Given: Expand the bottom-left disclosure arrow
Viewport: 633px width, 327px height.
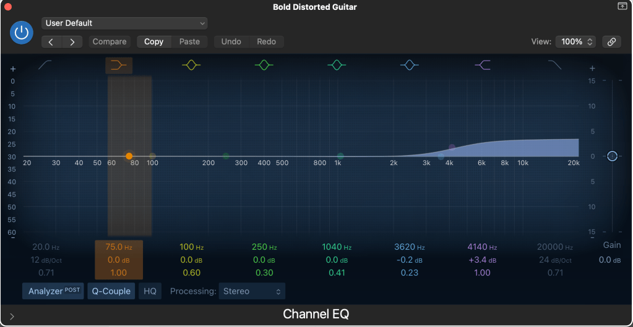Looking at the screenshot, I should point(12,316).
